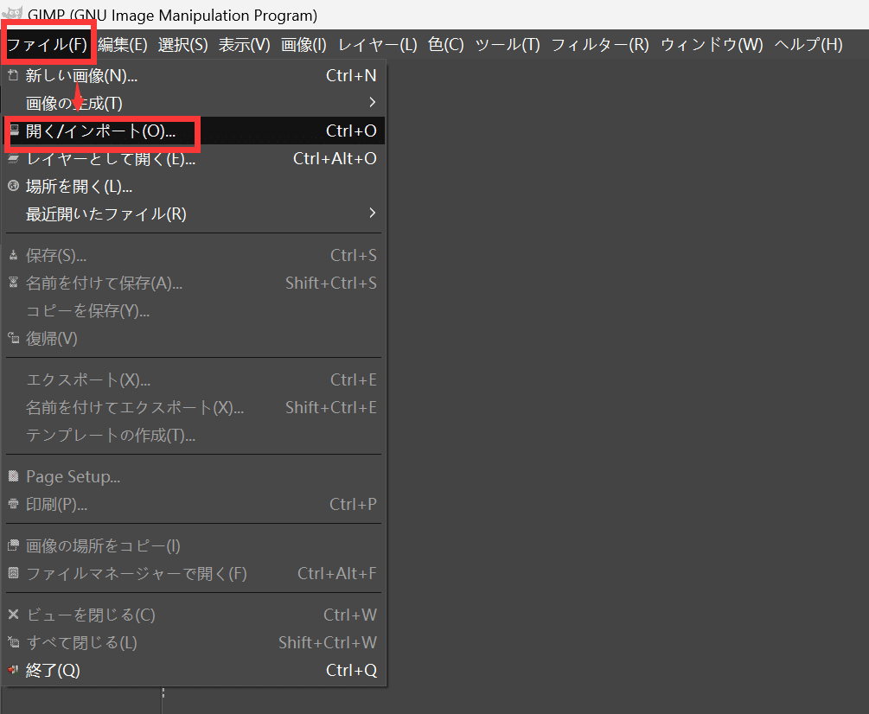Click the Ctrl+N shortcut label
The width and height of the screenshot is (869, 714).
351,75
